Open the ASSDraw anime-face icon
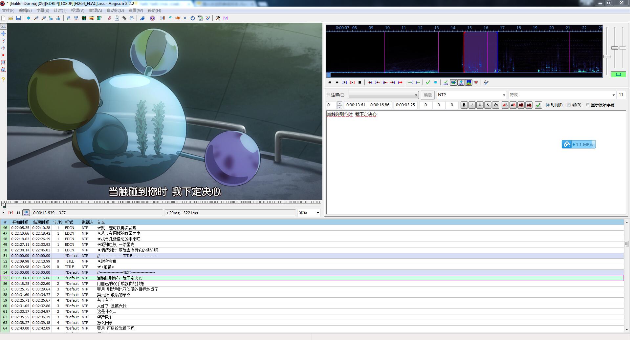Image resolution: width=630 pixels, height=340 pixels. tap(152, 18)
